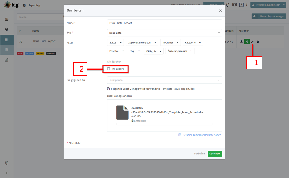
Task: Open the help question mark icon
Action: (241, 5)
